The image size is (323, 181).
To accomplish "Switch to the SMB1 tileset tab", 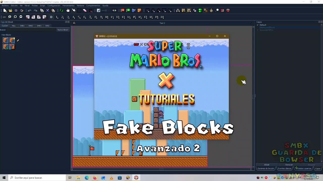I will click(x=22, y=26).
